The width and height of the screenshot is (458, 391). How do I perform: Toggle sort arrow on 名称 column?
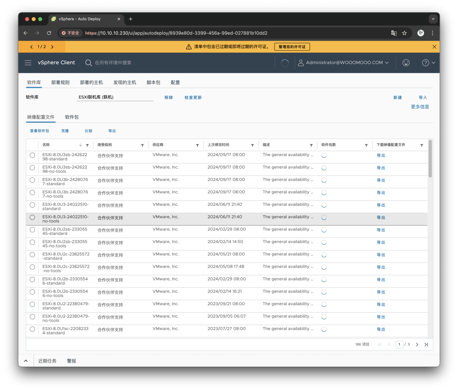click(81, 145)
